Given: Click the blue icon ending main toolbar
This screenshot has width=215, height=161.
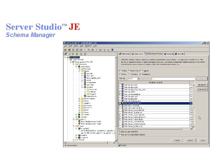Looking at the screenshot, I should (113, 50).
